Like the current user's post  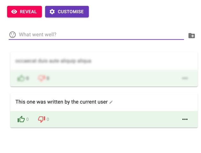pos(21,119)
